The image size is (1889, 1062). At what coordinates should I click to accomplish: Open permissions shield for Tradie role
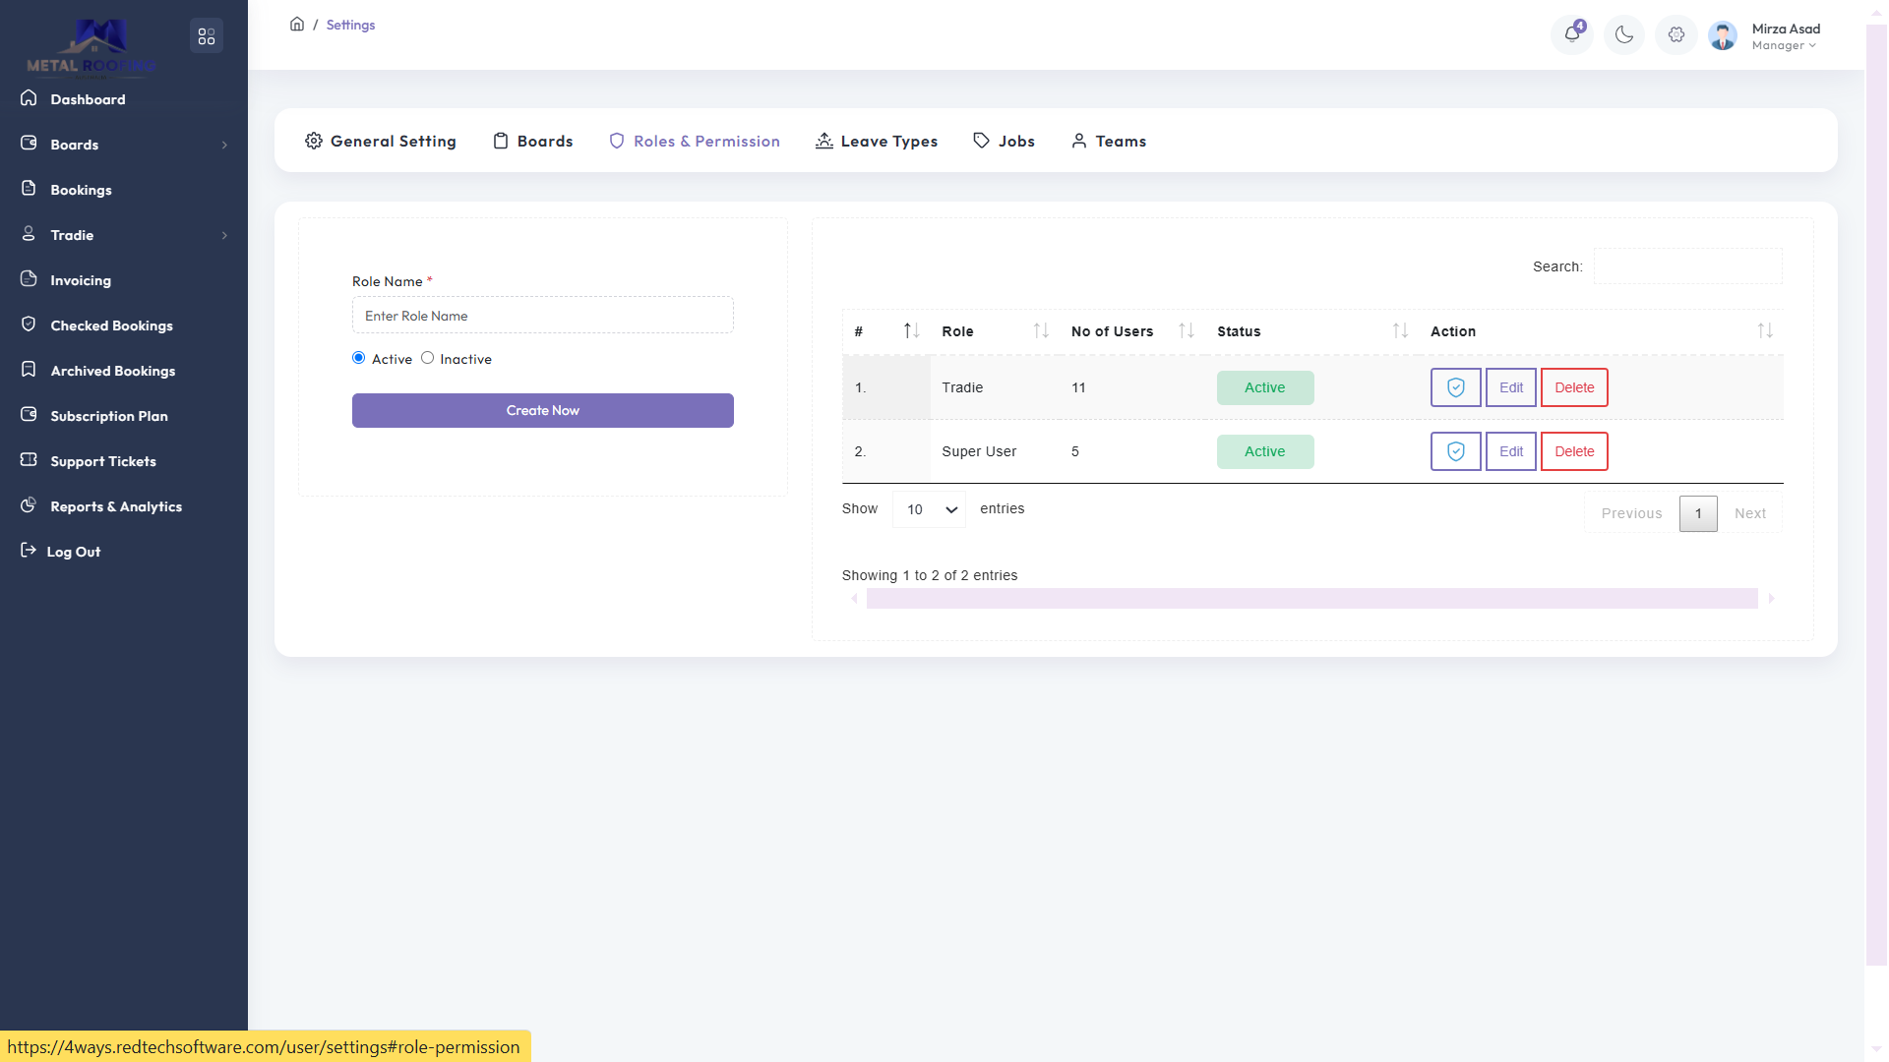coord(1455,387)
